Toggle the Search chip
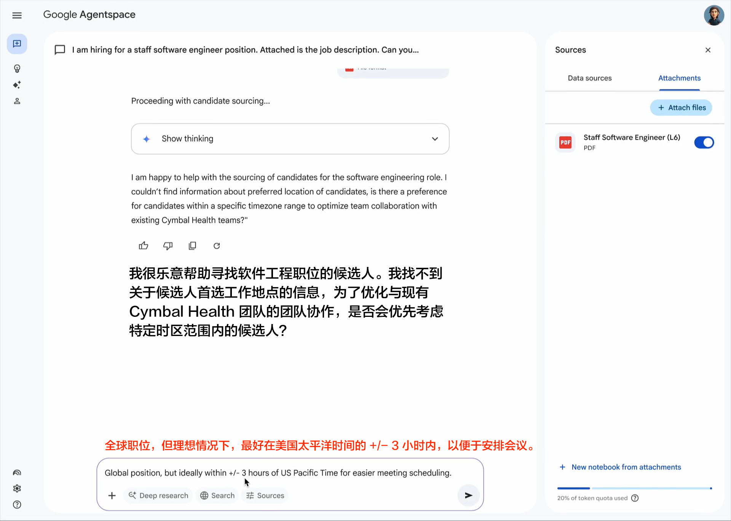 pyautogui.click(x=217, y=495)
